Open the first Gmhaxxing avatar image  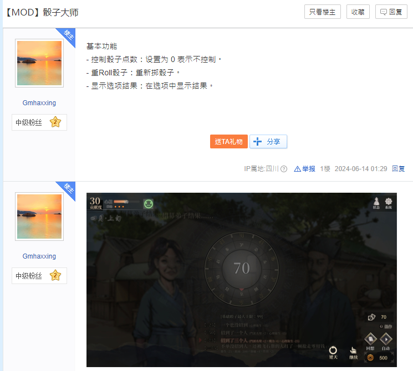click(x=39, y=63)
